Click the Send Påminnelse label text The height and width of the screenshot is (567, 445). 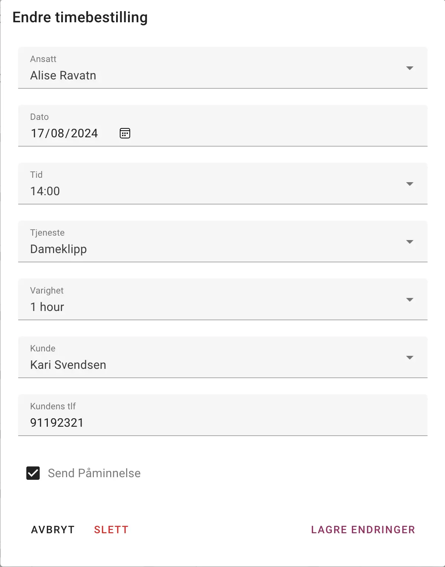(94, 473)
